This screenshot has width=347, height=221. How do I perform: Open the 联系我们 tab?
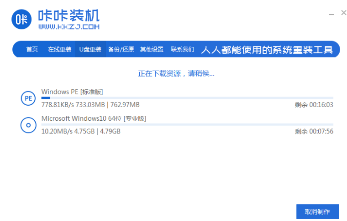pyautogui.click(x=182, y=49)
